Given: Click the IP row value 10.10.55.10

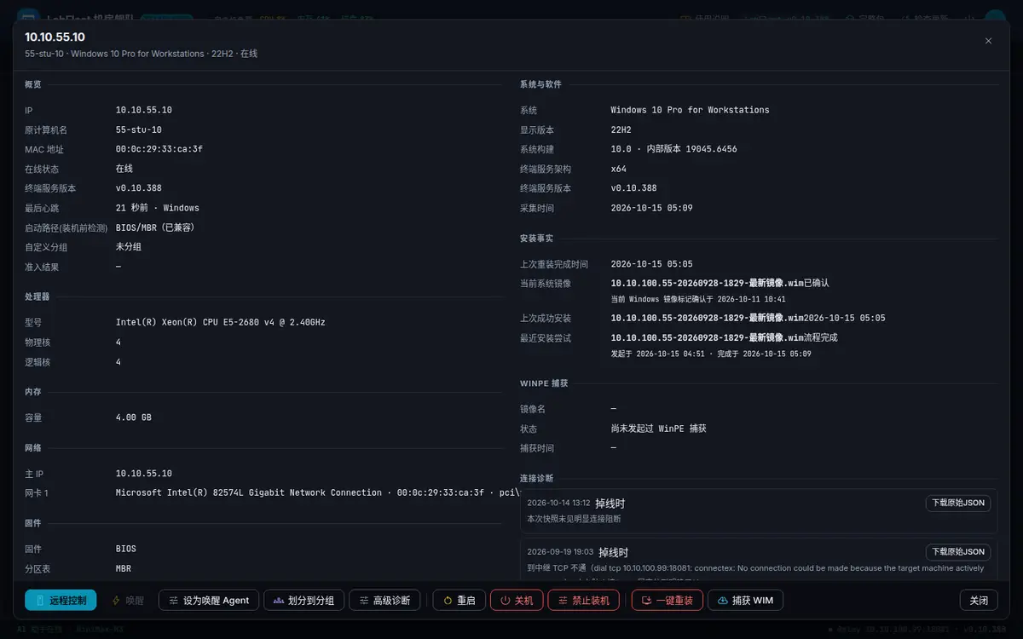Looking at the screenshot, I should tap(144, 110).
